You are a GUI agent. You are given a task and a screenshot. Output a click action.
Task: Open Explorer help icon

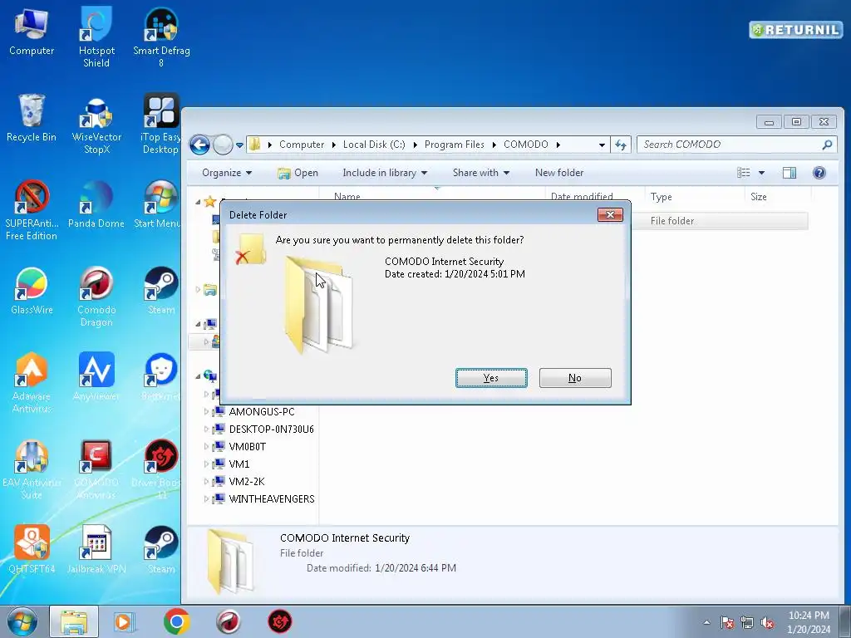click(x=819, y=173)
